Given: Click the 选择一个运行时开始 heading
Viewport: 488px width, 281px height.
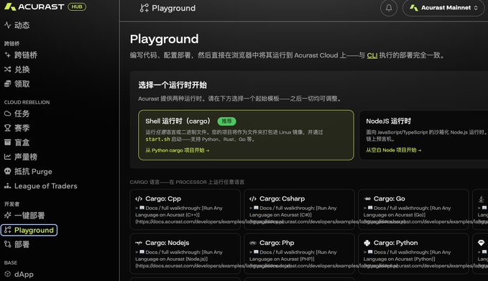Looking at the screenshot, I should (172, 85).
